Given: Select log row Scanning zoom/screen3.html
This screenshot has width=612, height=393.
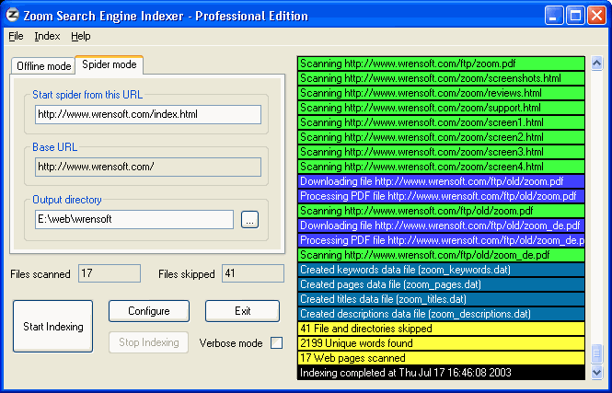Looking at the screenshot, I should coord(441,152).
